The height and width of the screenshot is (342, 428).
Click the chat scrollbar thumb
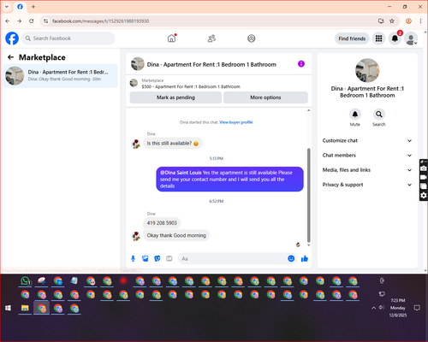(308, 195)
